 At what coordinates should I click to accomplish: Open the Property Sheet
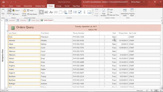click(132, 13)
